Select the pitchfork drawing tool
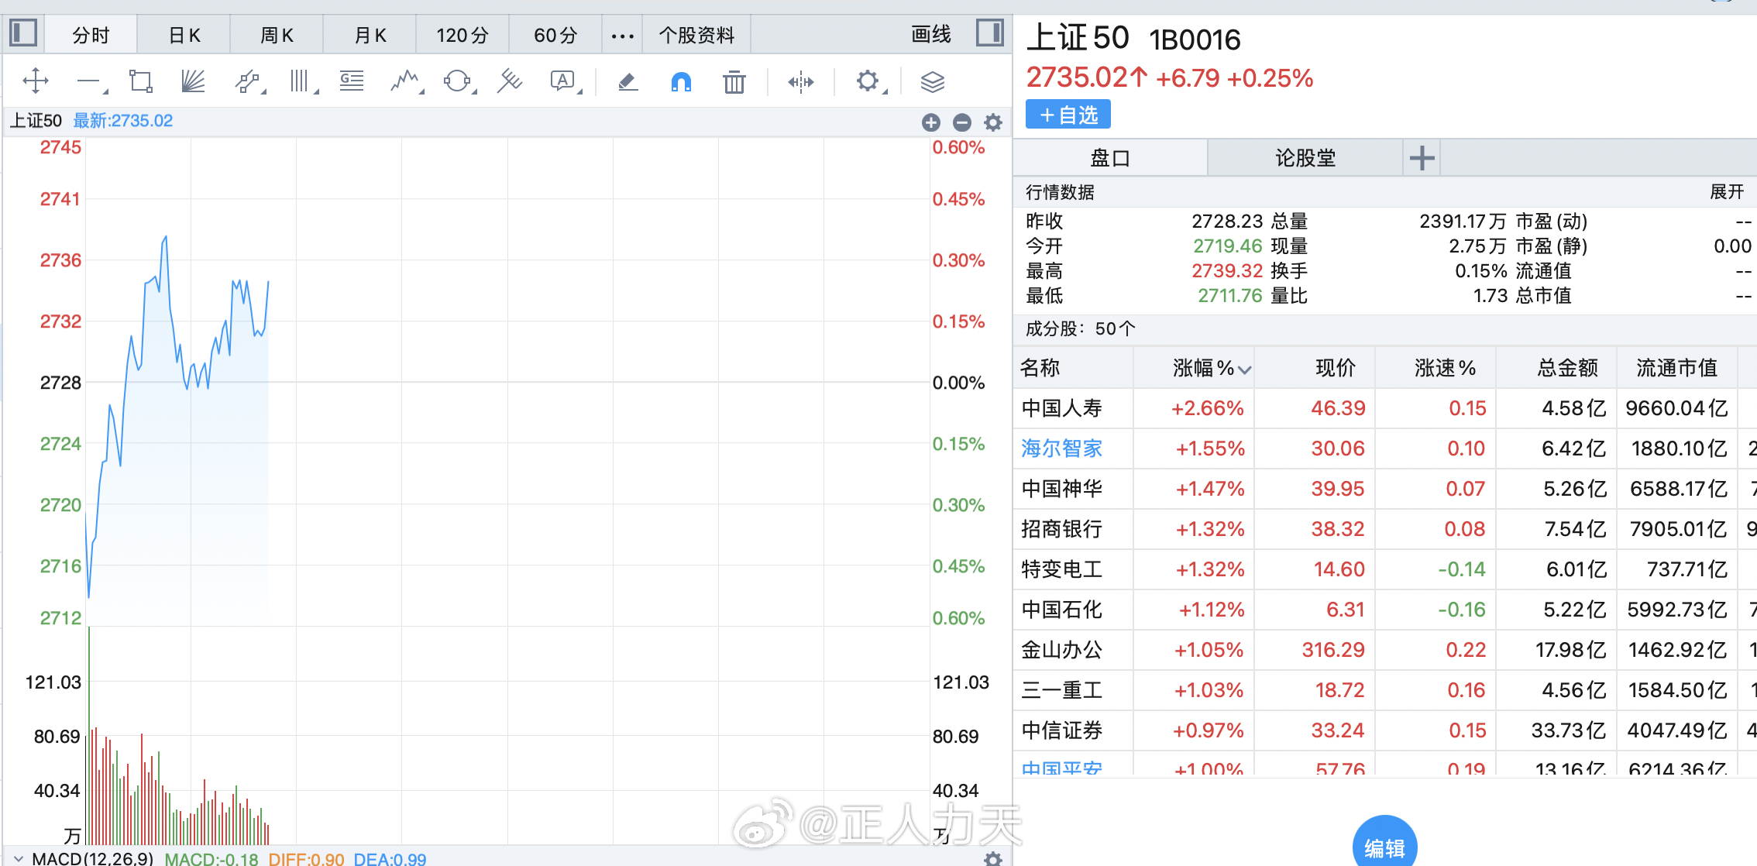 click(509, 81)
